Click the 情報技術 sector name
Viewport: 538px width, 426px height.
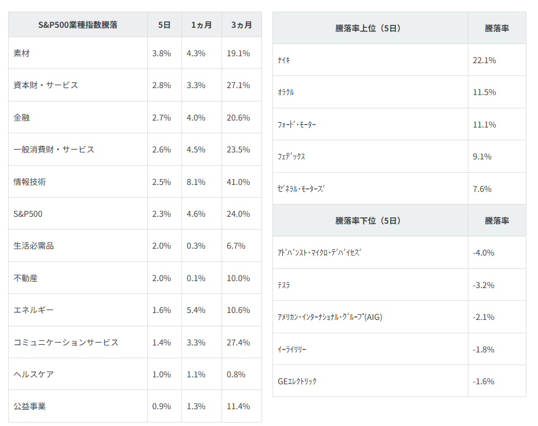[30, 182]
